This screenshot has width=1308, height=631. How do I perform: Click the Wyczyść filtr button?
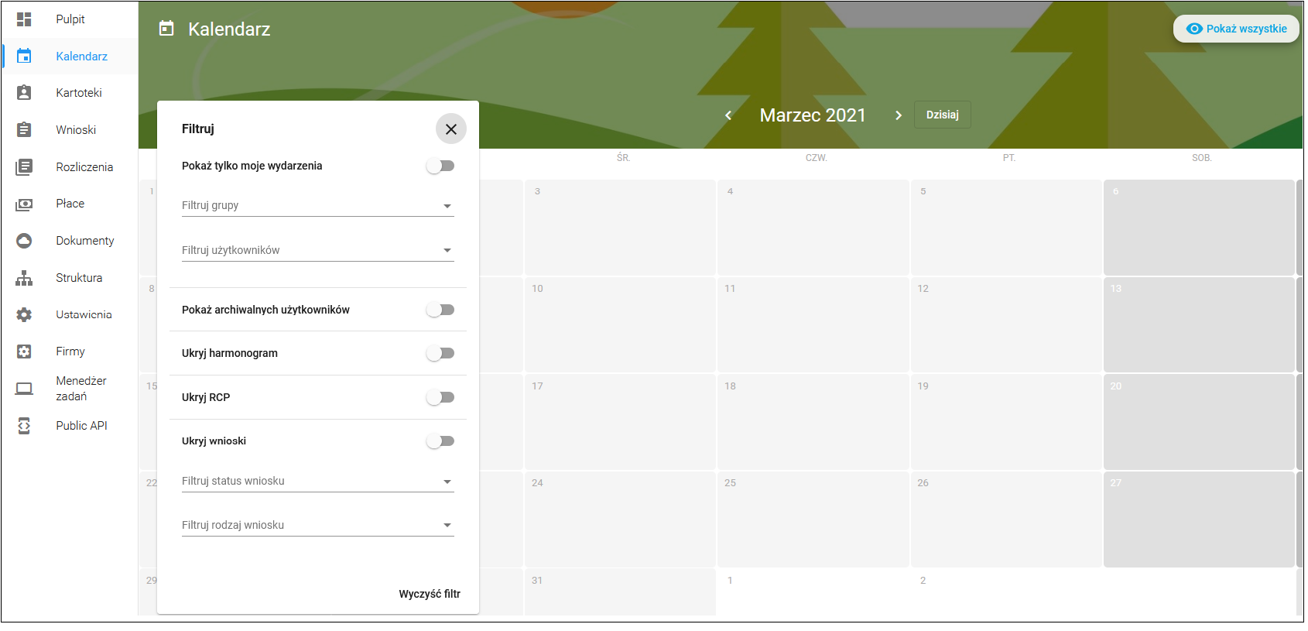point(430,595)
